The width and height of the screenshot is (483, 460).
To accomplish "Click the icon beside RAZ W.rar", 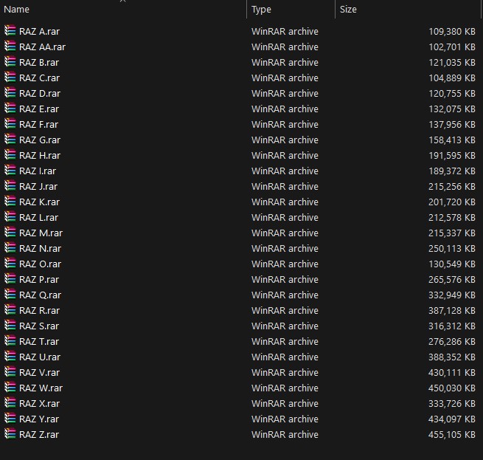I will pyautogui.click(x=10, y=388).
